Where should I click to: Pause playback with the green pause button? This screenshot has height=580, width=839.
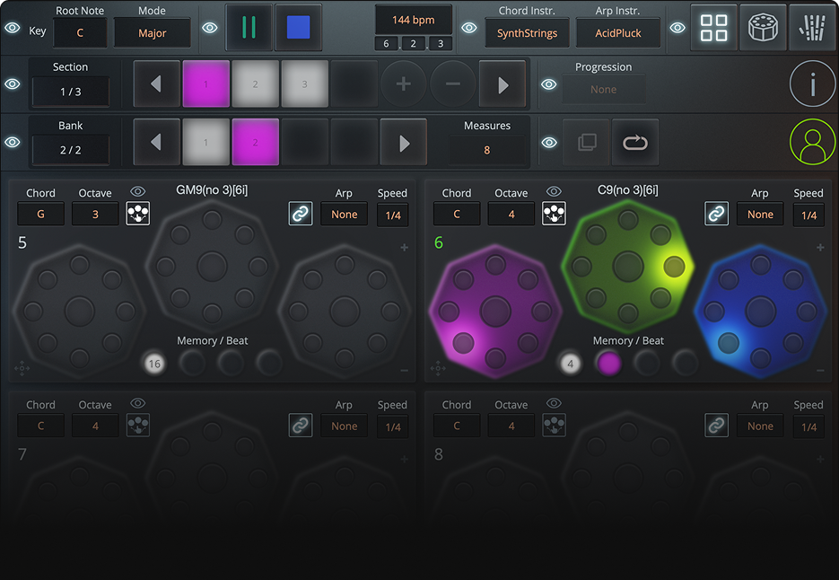pyautogui.click(x=249, y=28)
